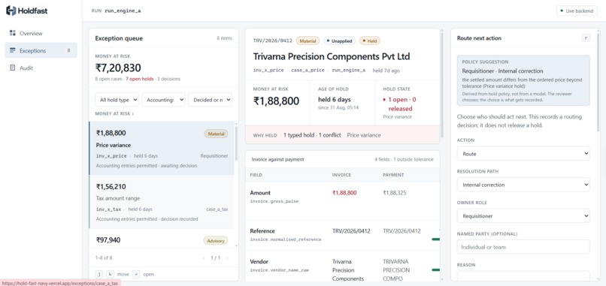Click the Audit document icon
Screen dimensions: 606x286
(x=13, y=68)
